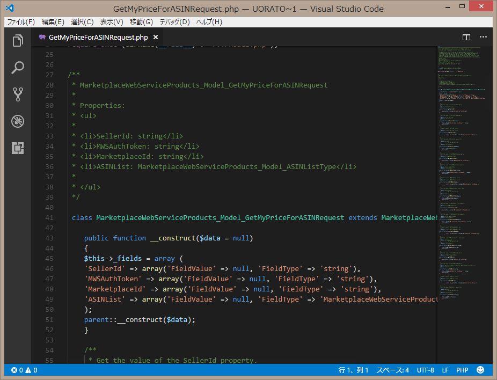Close the GetMyPriceForASINRequest.php tab
This screenshot has width=497, height=380.
point(156,37)
